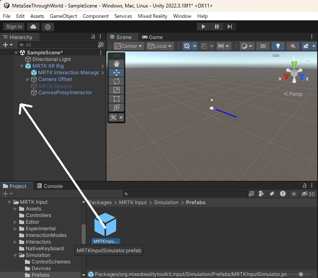Toggle scene lighting
Image resolution: width=318 pixels, height=278 pixels.
pyautogui.click(x=278, y=46)
